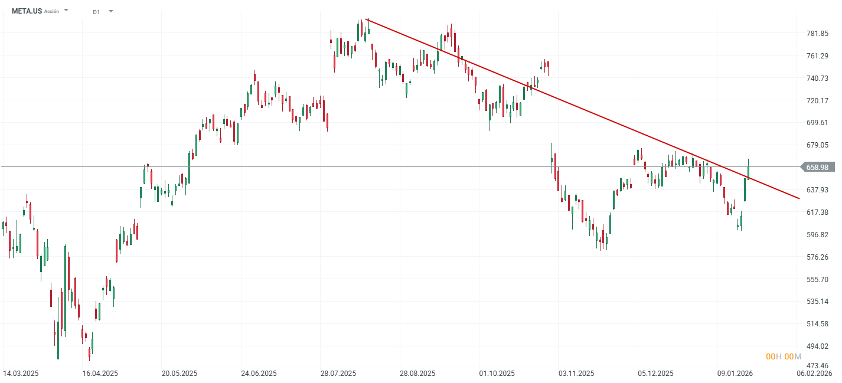Click the 781.85 price axis label

click(817, 33)
